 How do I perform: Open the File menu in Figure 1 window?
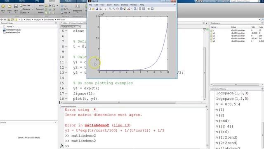coord(90,5)
